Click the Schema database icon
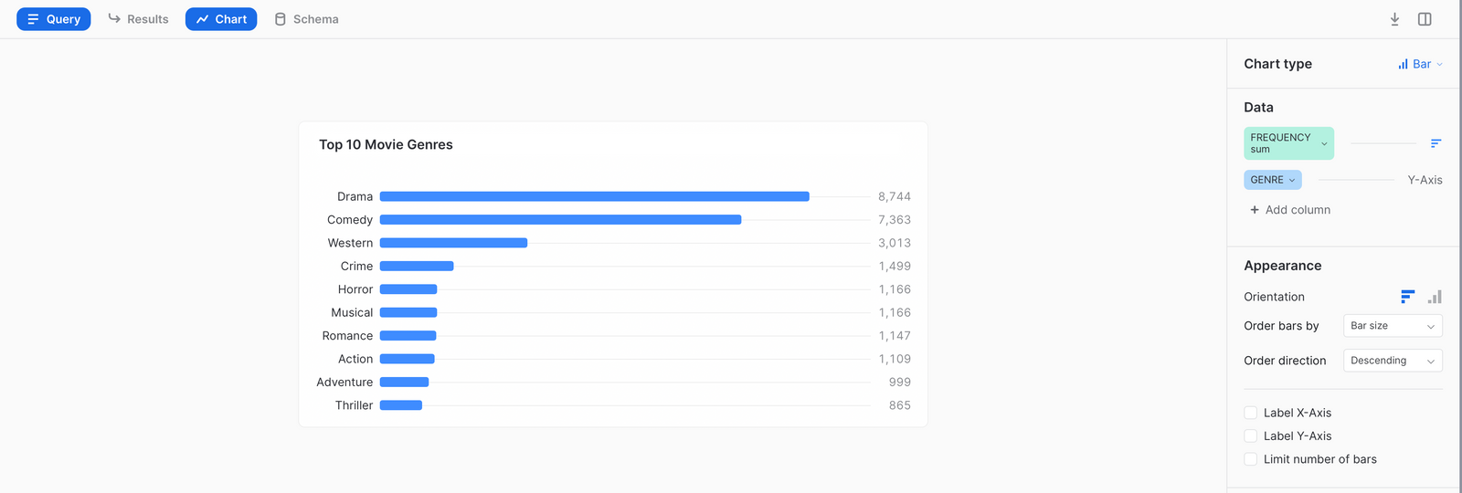Image resolution: width=1462 pixels, height=493 pixels. 281,19
